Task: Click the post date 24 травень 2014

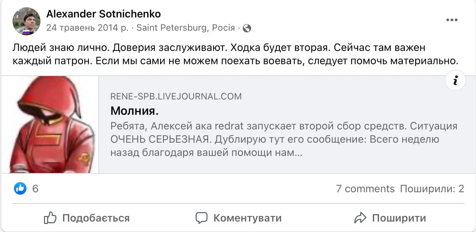Action: click(87, 28)
